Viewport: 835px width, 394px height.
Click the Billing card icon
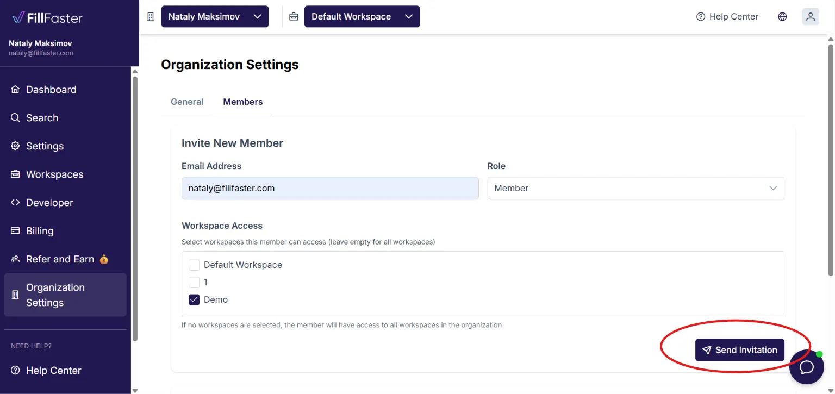click(x=15, y=231)
